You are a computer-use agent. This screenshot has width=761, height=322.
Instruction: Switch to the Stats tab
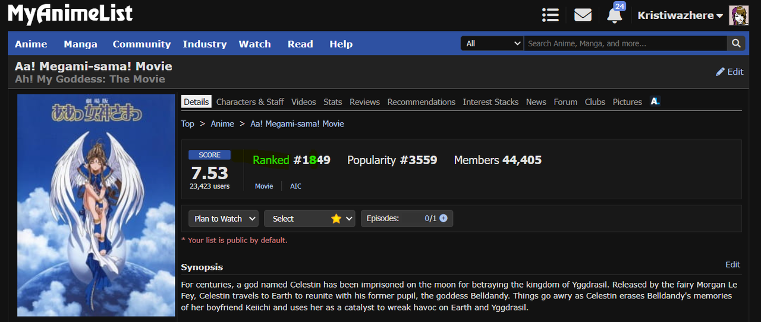(x=333, y=102)
